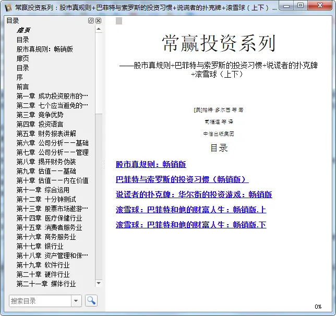
Task: Go to 第十四章 医疗保健行业
Action: (x=49, y=218)
